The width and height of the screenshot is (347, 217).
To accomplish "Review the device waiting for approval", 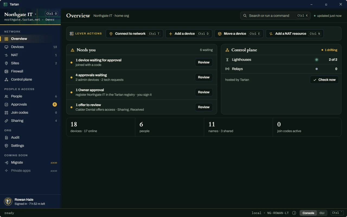I will point(204,62).
